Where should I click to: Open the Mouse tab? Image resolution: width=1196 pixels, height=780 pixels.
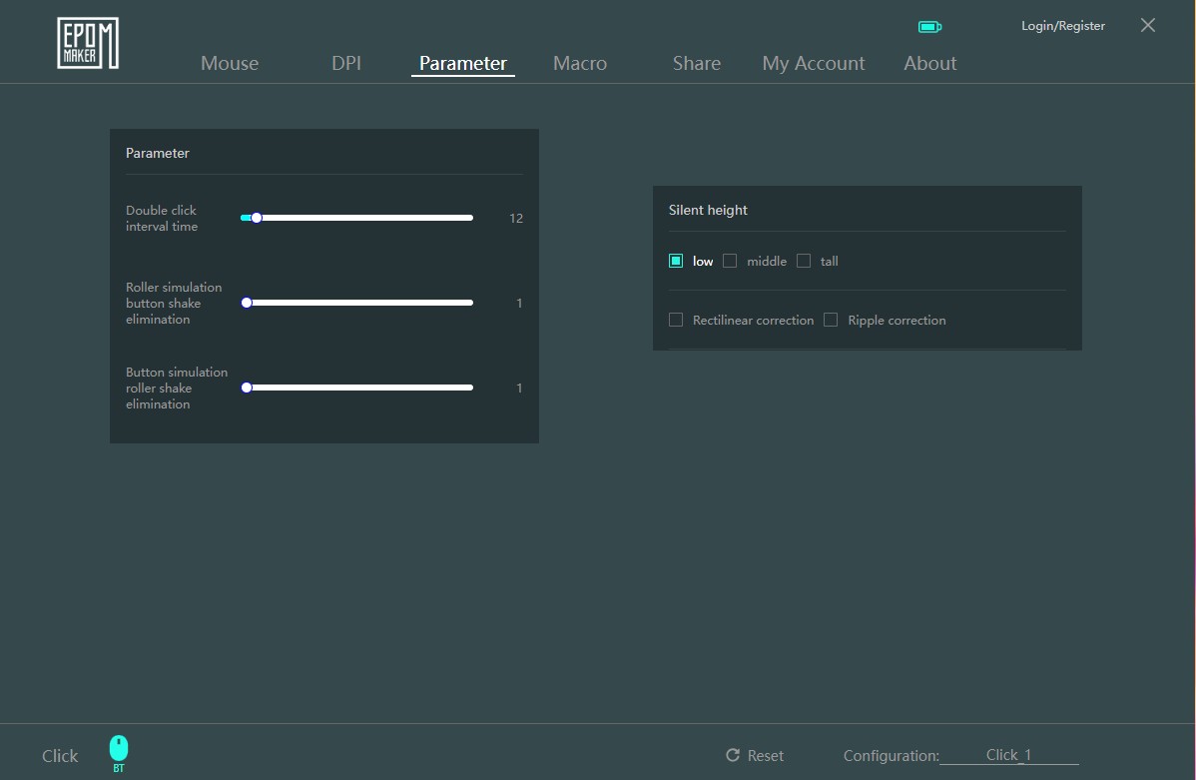(230, 63)
